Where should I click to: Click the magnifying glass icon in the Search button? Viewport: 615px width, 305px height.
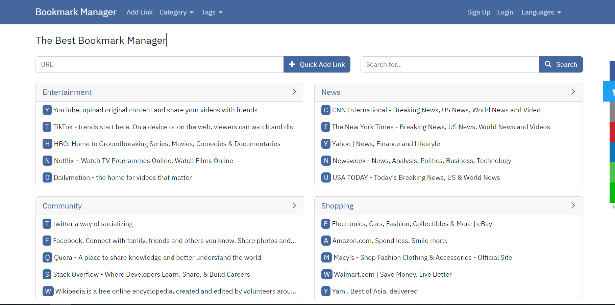click(x=548, y=64)
